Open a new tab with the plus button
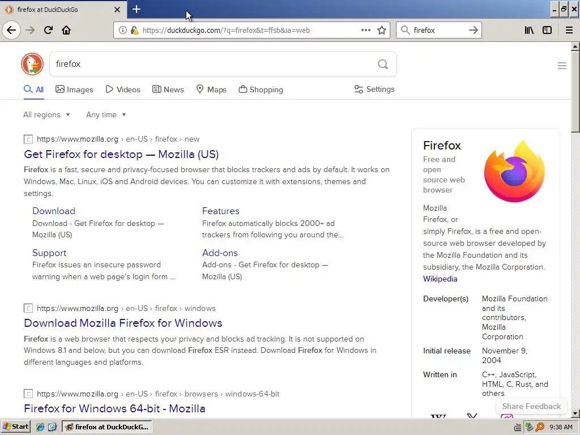580x435 pixels. pyautogui.click(x=136, y=9)
